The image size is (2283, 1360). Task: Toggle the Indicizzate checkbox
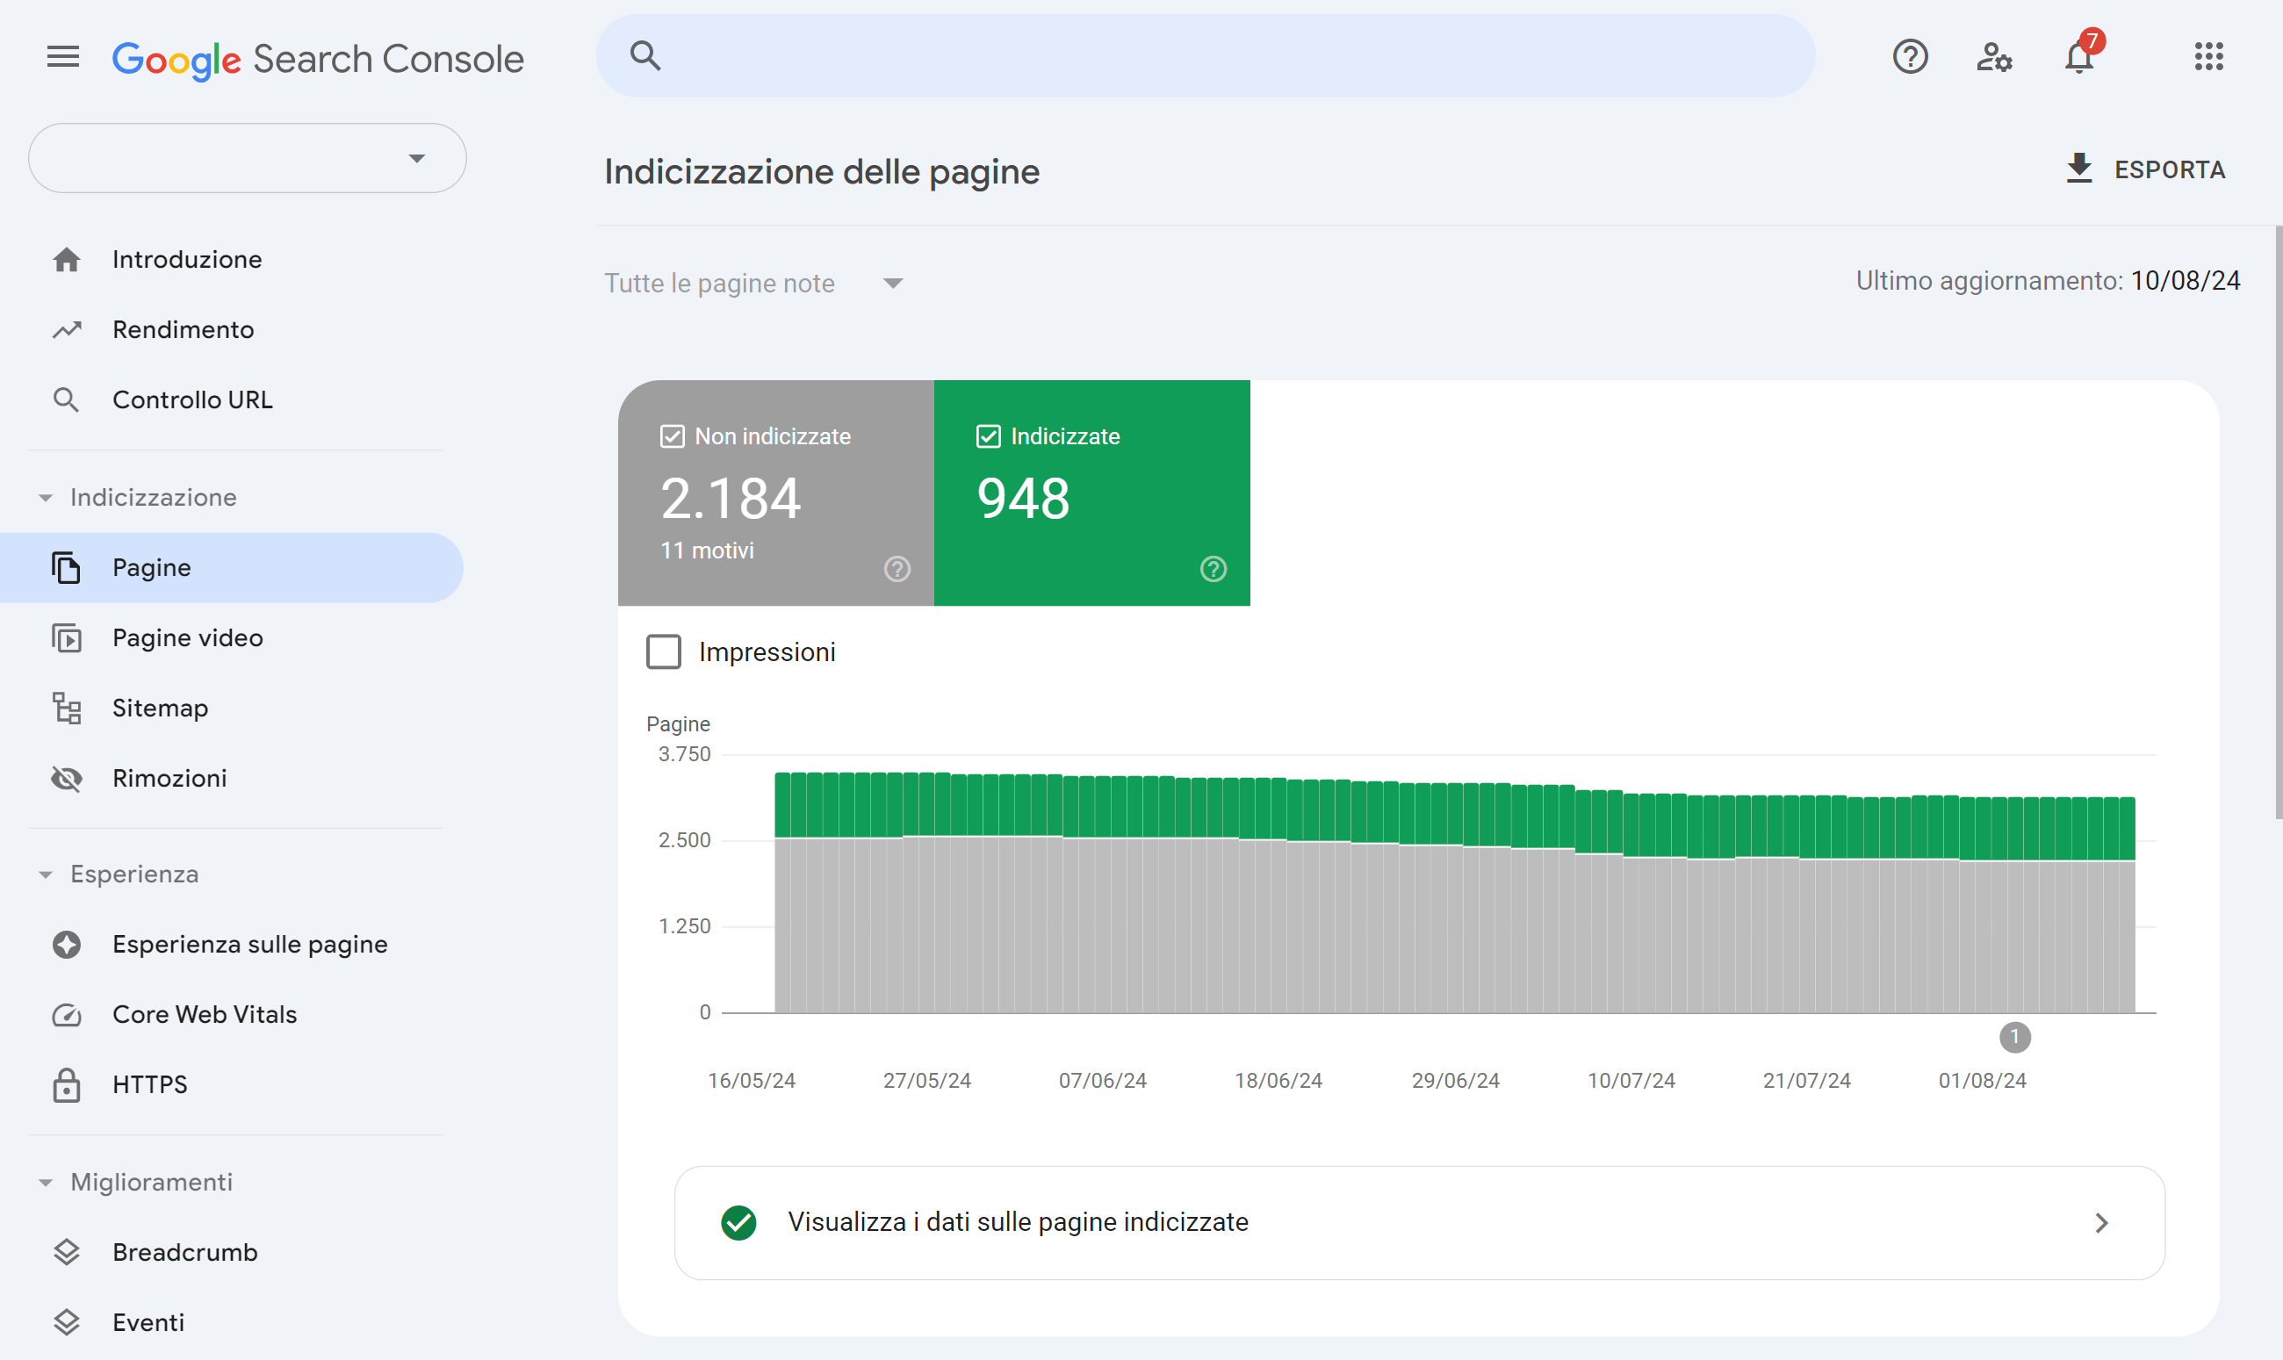coord(988,436)
